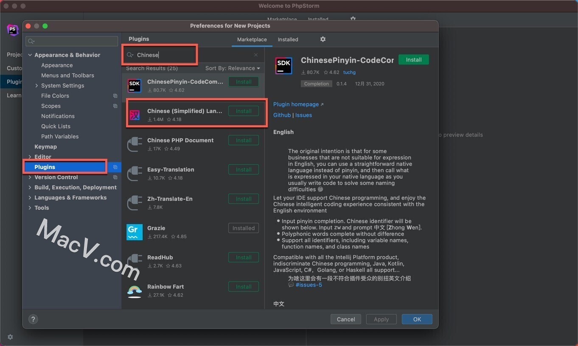Select the Marketplace tab
This screenshot has width=578, height=346.
[x=252, y=39]
